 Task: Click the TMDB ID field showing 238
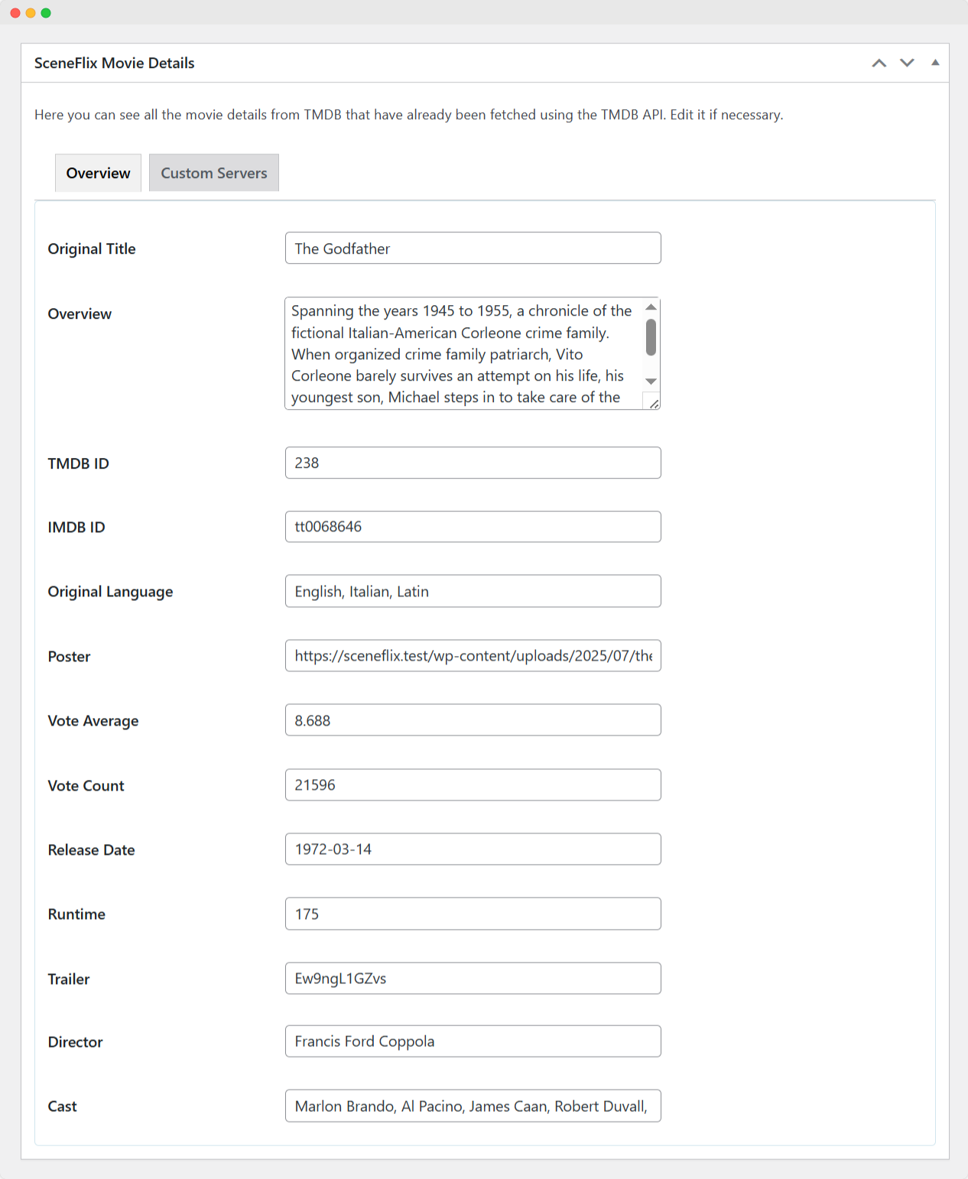[473, 463]
